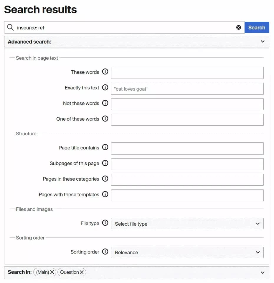Open info tooltip for "Page title contains"
This screenshot has height=283, width=274.
tap(105, 147)
